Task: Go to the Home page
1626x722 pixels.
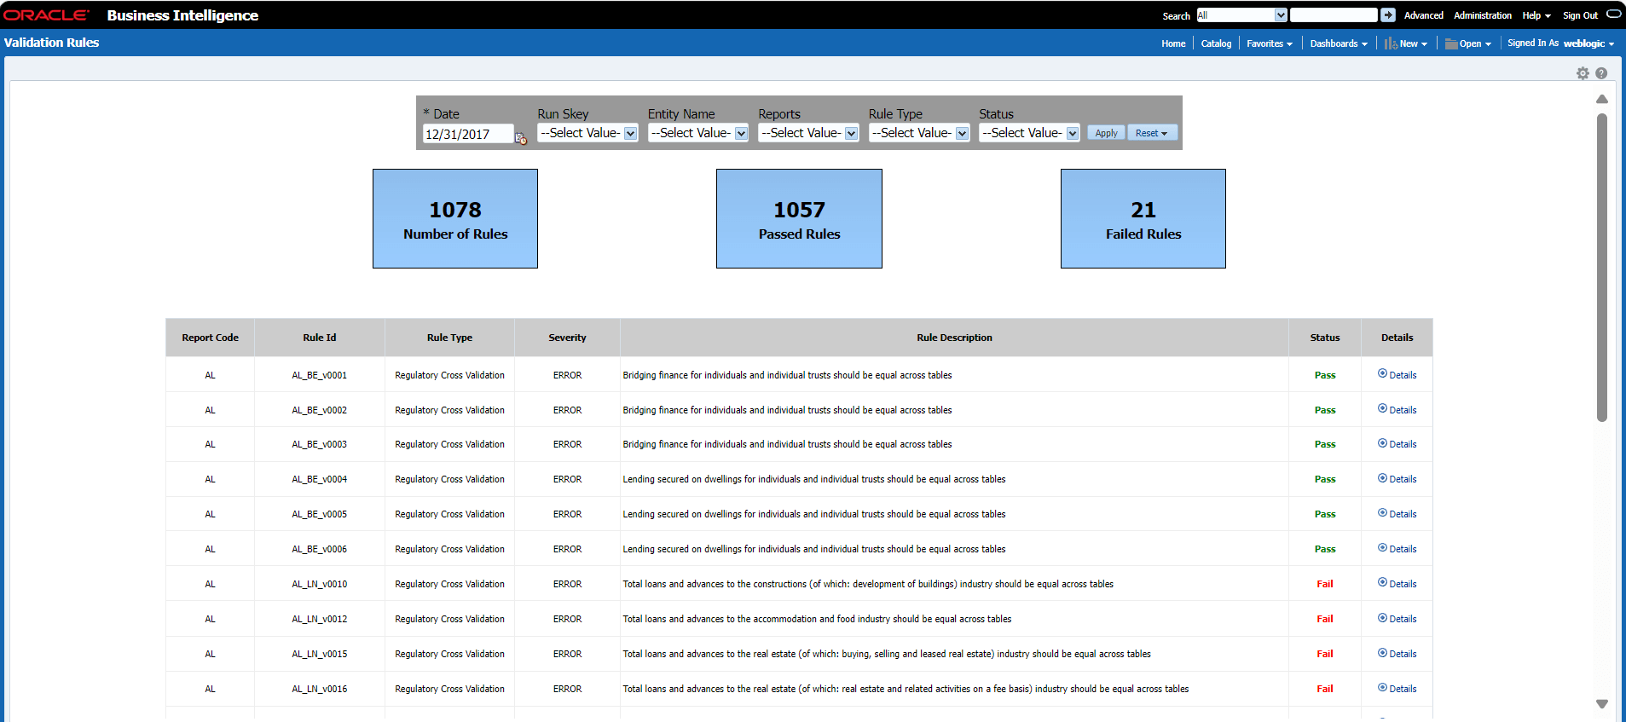Action: pos(1173,43)
